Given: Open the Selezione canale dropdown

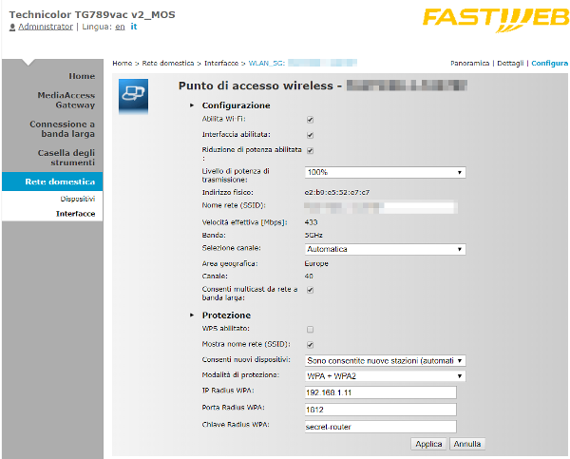Looking at the screenshot, I should [x=384, y=249].
